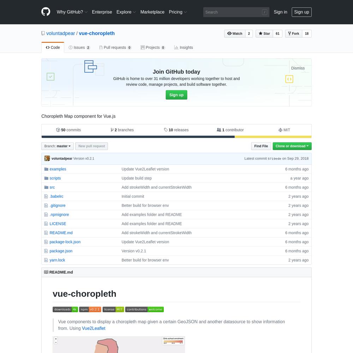353x353 pixels.
Task: Switch to the Insights tab
Action: pos(184,48)
